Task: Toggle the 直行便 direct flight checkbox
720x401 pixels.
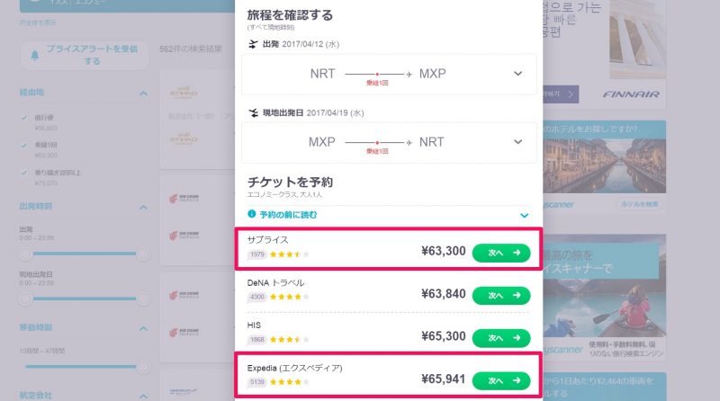Action: pos(24,118)
